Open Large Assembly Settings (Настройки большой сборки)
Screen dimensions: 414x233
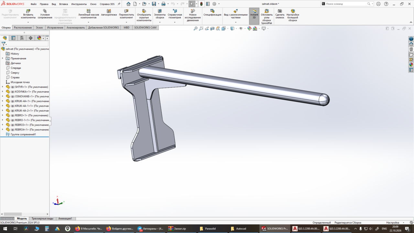pyautogui.click(x=293, y=16)
